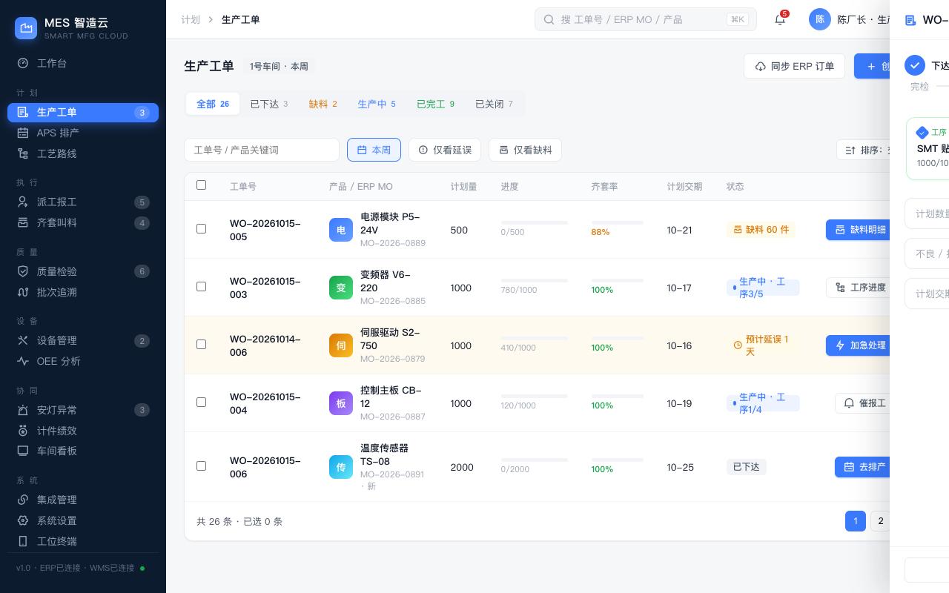Switch to the 生产中 5 tab

(x=377, y=104)
